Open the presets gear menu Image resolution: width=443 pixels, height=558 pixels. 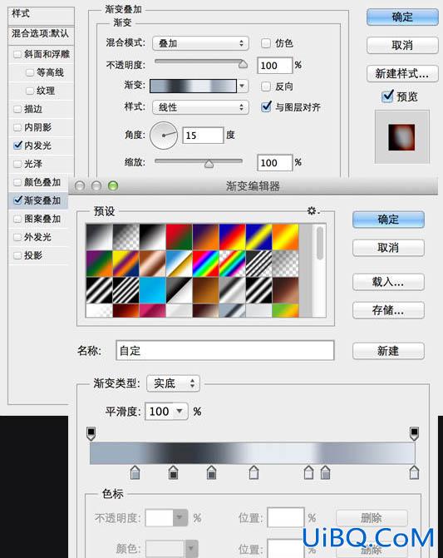click(x=313, y=211)
